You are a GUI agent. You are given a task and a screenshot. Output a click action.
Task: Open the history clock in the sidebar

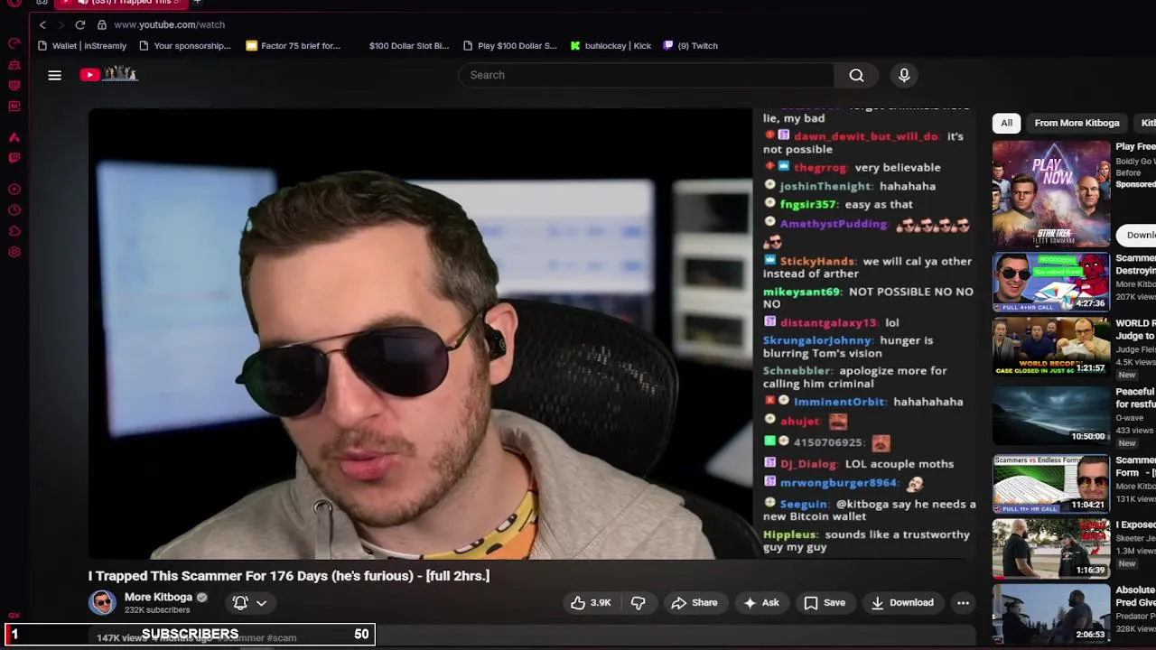[14, 210]
